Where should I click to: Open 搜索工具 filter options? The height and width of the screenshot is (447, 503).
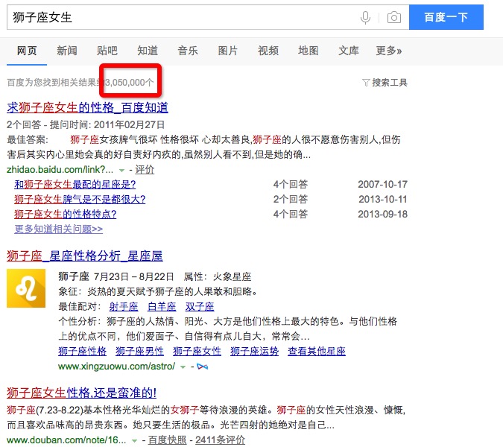390,83
